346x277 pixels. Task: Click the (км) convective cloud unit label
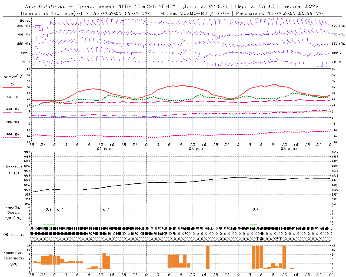(x=14, y=263)
